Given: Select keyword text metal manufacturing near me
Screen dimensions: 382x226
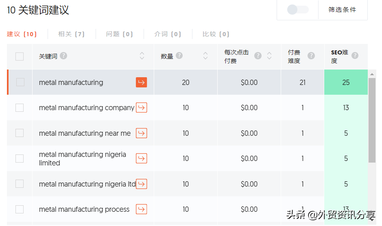Looking at the screenshot, I should point(85,133).
